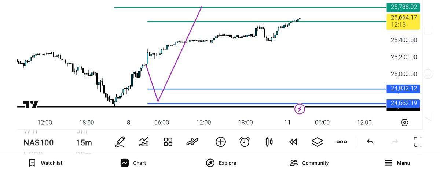Screen dimensions: 440x172
Task: Open the NAS100 symbol selector
Action: pyautogui.click(x=38, y=143)
